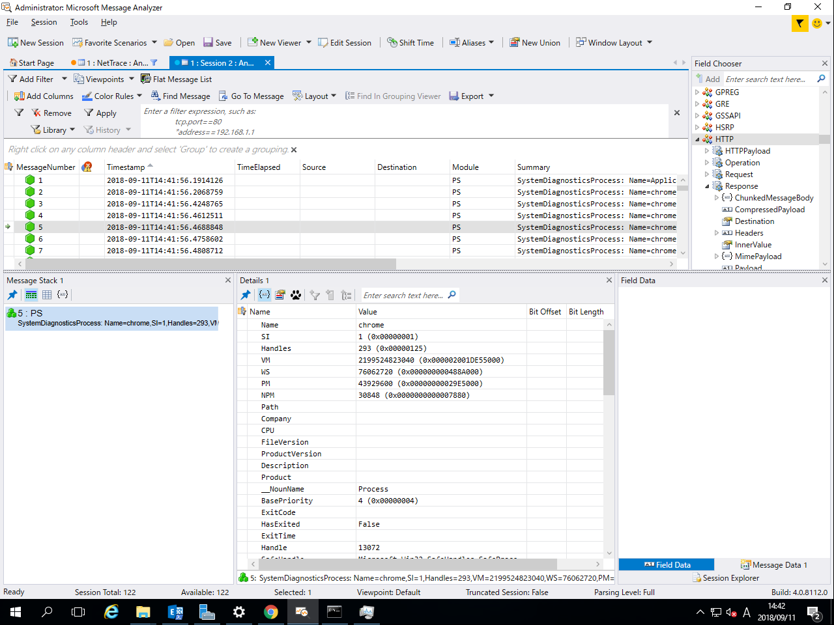The width and height of the screenshot is (834, 625).
Task: Toggle the pin on the Details panel
Action: click(245, 294)
